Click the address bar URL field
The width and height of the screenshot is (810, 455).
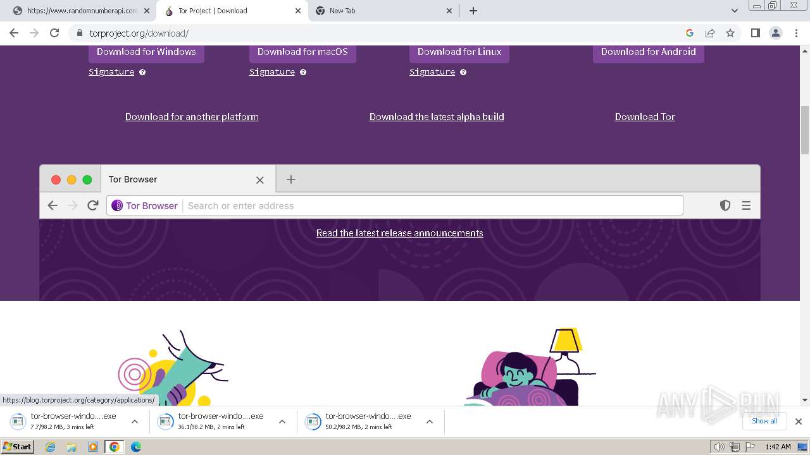click(380, 33)
